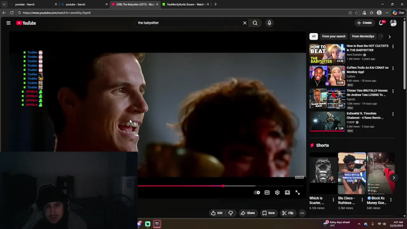Select the From Movieclips chip

click(x=363, y=36)
